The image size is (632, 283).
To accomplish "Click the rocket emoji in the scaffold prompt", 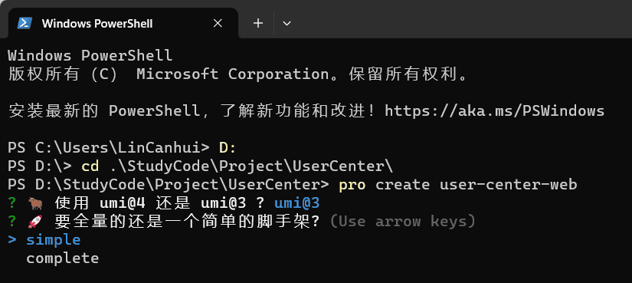I will pyautogui.click(x=35, y=221).
